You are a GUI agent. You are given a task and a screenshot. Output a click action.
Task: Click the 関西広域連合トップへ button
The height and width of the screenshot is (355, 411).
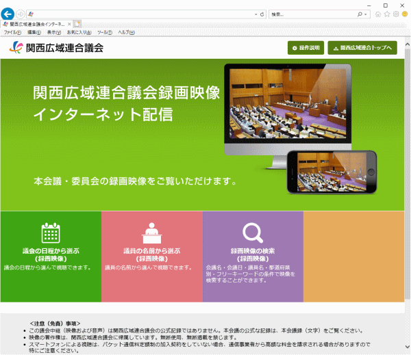[362, 48]
